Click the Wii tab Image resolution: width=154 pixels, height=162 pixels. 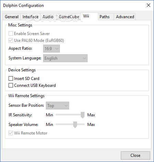pos(89,16)
